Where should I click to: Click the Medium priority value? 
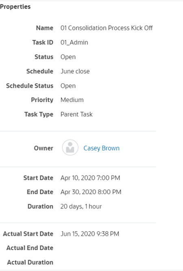click(72, 100)
